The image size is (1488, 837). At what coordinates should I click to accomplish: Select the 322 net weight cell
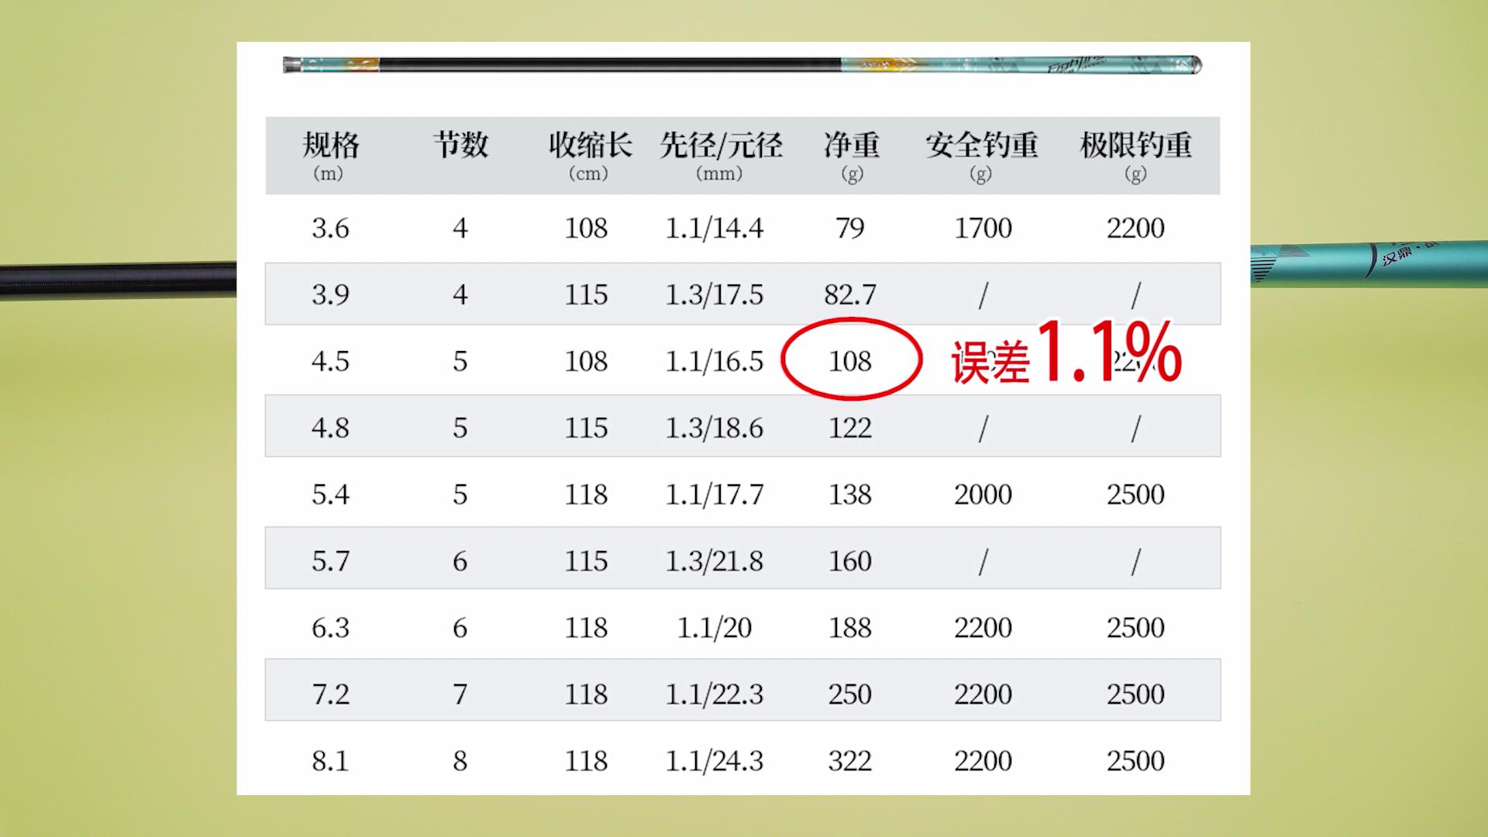850,761
